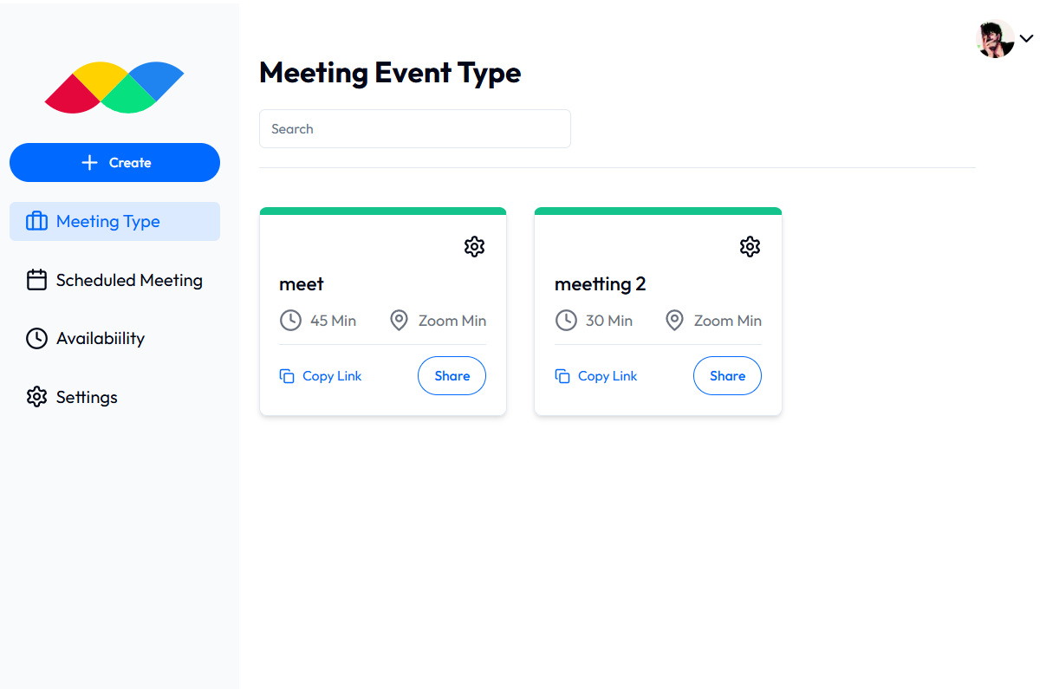Open settings gear on meetting 2 card

click(x=750, y=247)
